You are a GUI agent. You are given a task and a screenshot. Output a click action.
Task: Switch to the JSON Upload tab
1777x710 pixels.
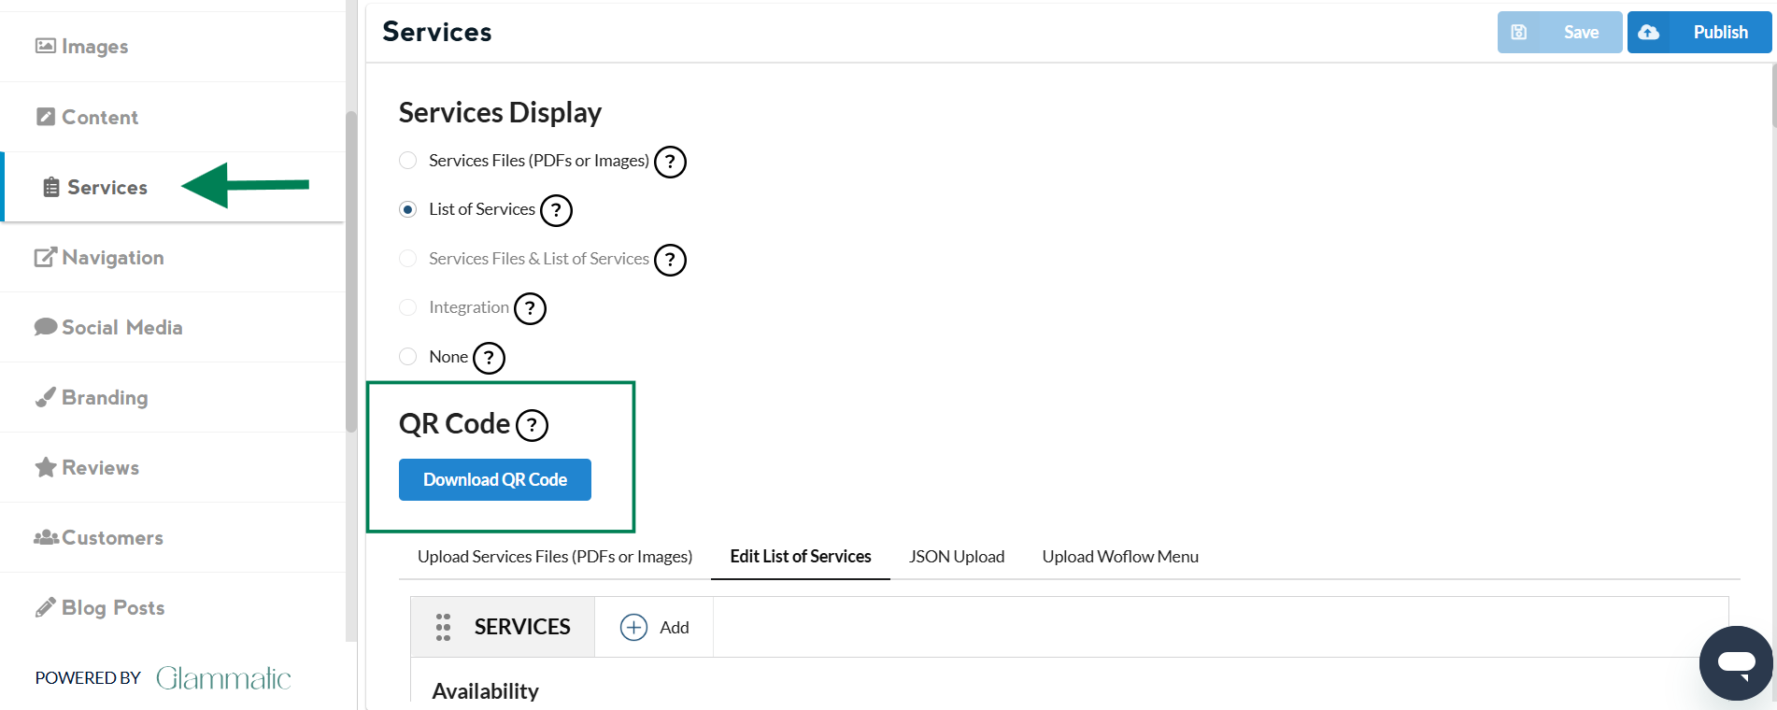click(x=957, y=557)
